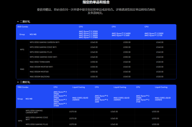Click US$75.00 in TRIO GAMING EDGE WIFI row
The image size is (192, 127).
pos(73,118)
